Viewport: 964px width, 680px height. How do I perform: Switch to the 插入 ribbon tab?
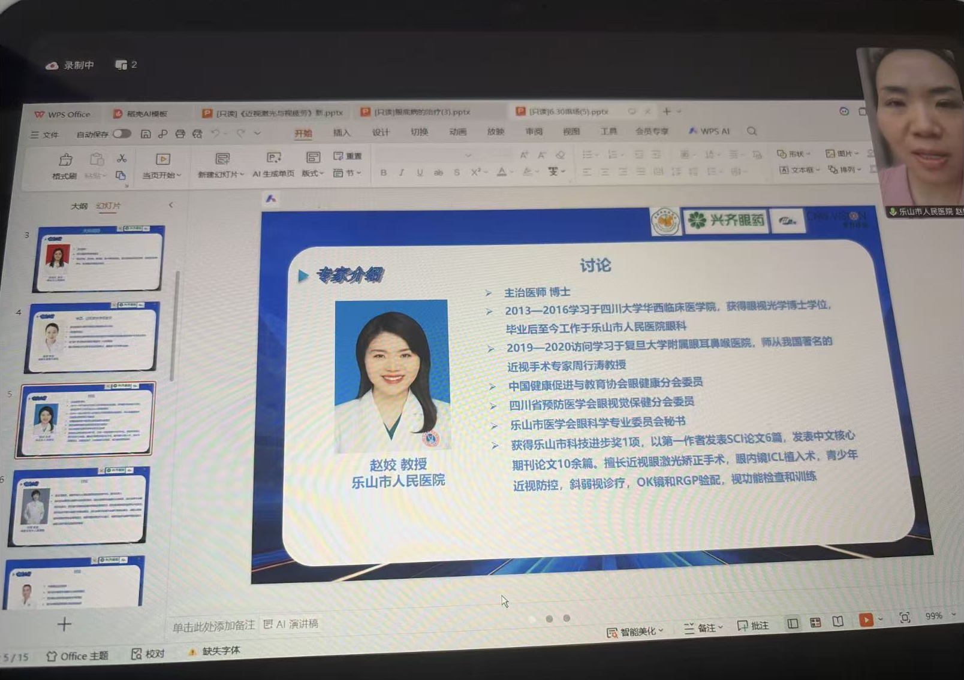coord(342,132)
